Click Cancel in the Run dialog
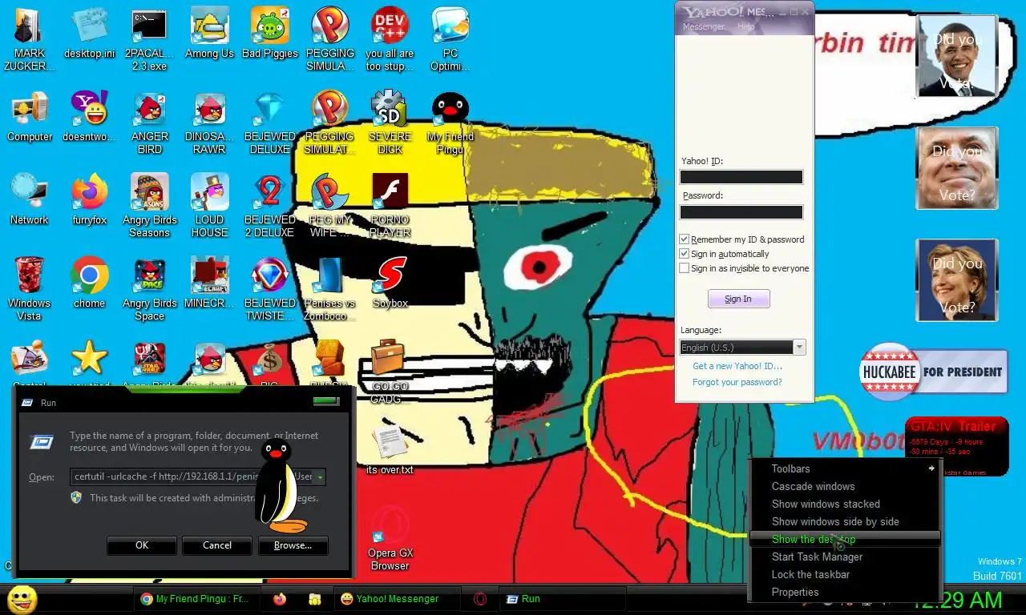Screen dimensions: 1026x615 217,545
